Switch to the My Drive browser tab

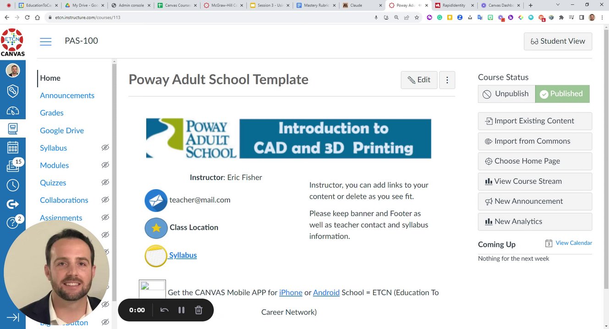tap(83, 5)
